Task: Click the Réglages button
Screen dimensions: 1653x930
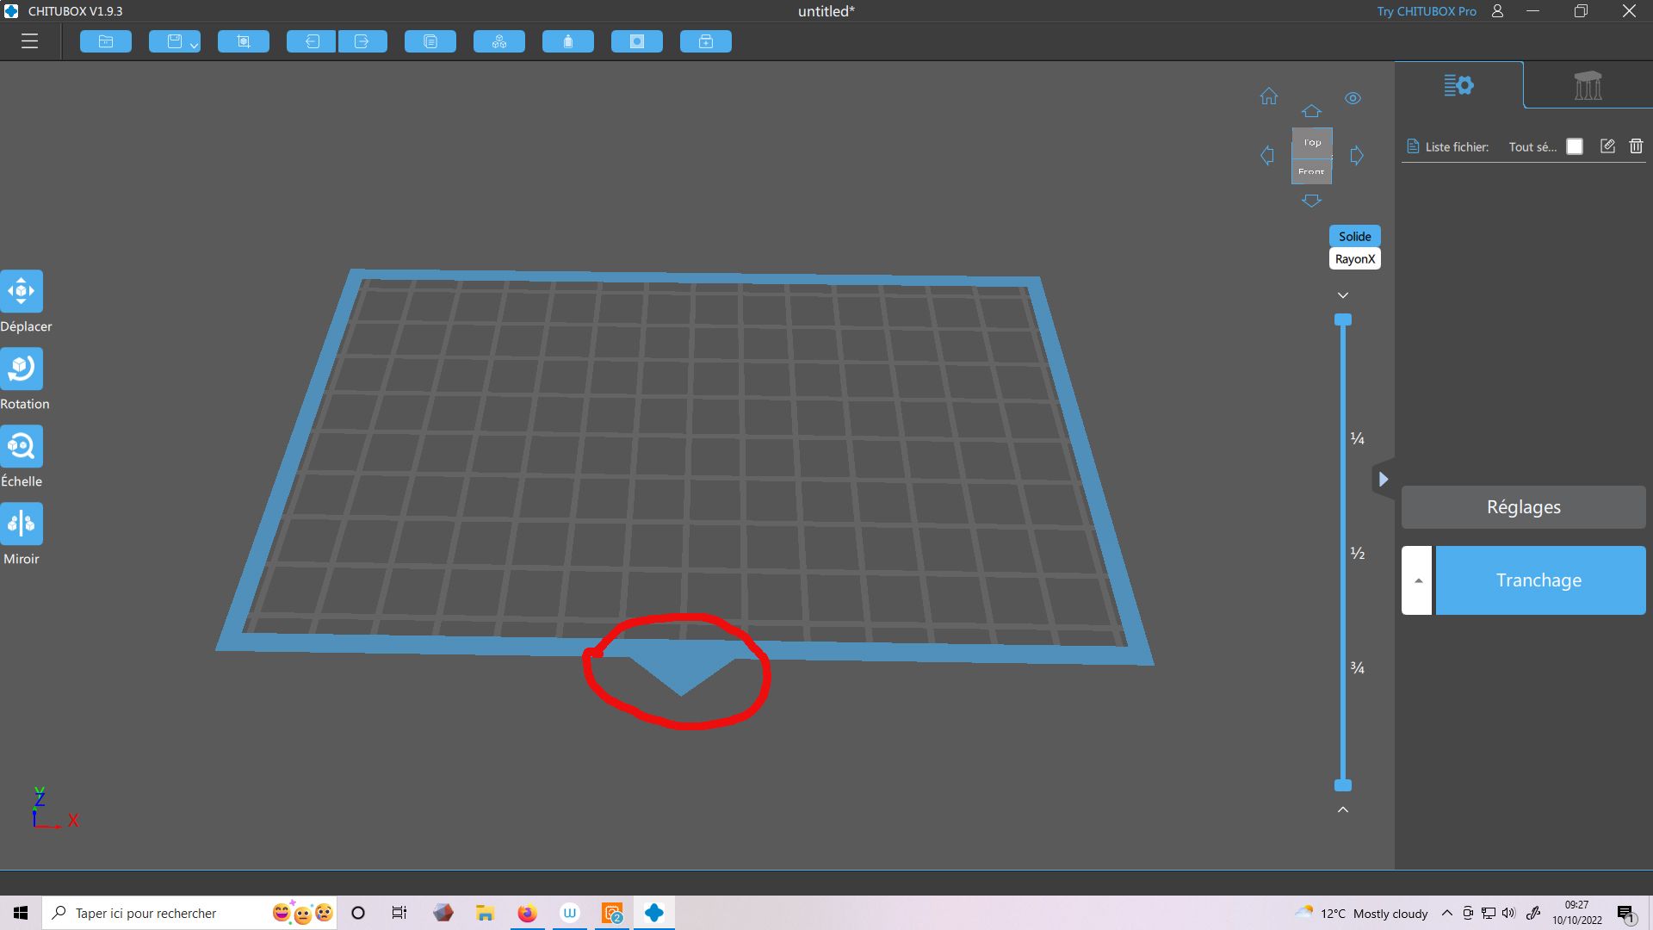Action: 1523,507
